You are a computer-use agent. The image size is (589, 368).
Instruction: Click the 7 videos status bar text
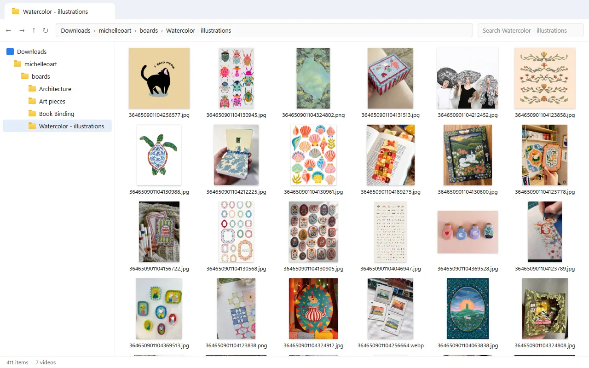tap(46, 362)
